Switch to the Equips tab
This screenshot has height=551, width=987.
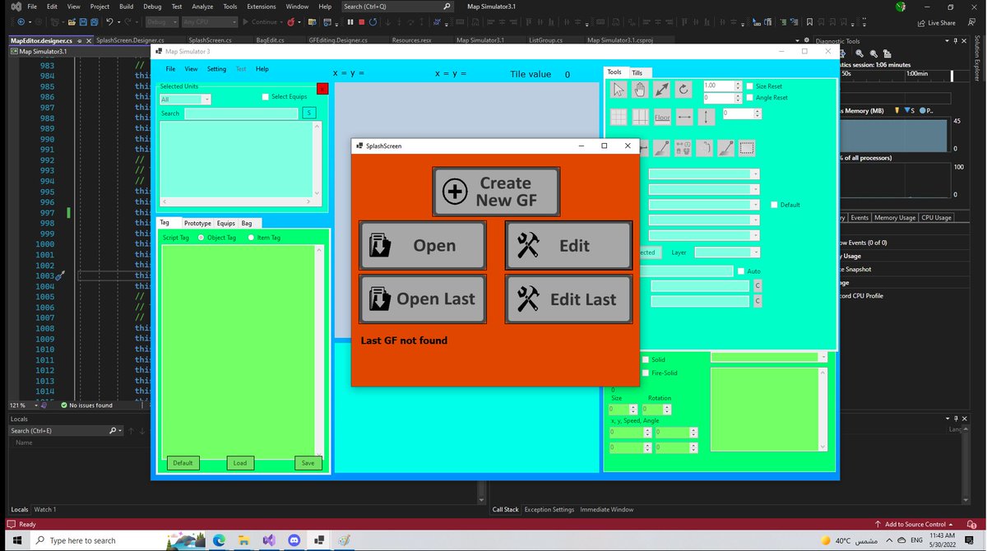coord(226,224)
